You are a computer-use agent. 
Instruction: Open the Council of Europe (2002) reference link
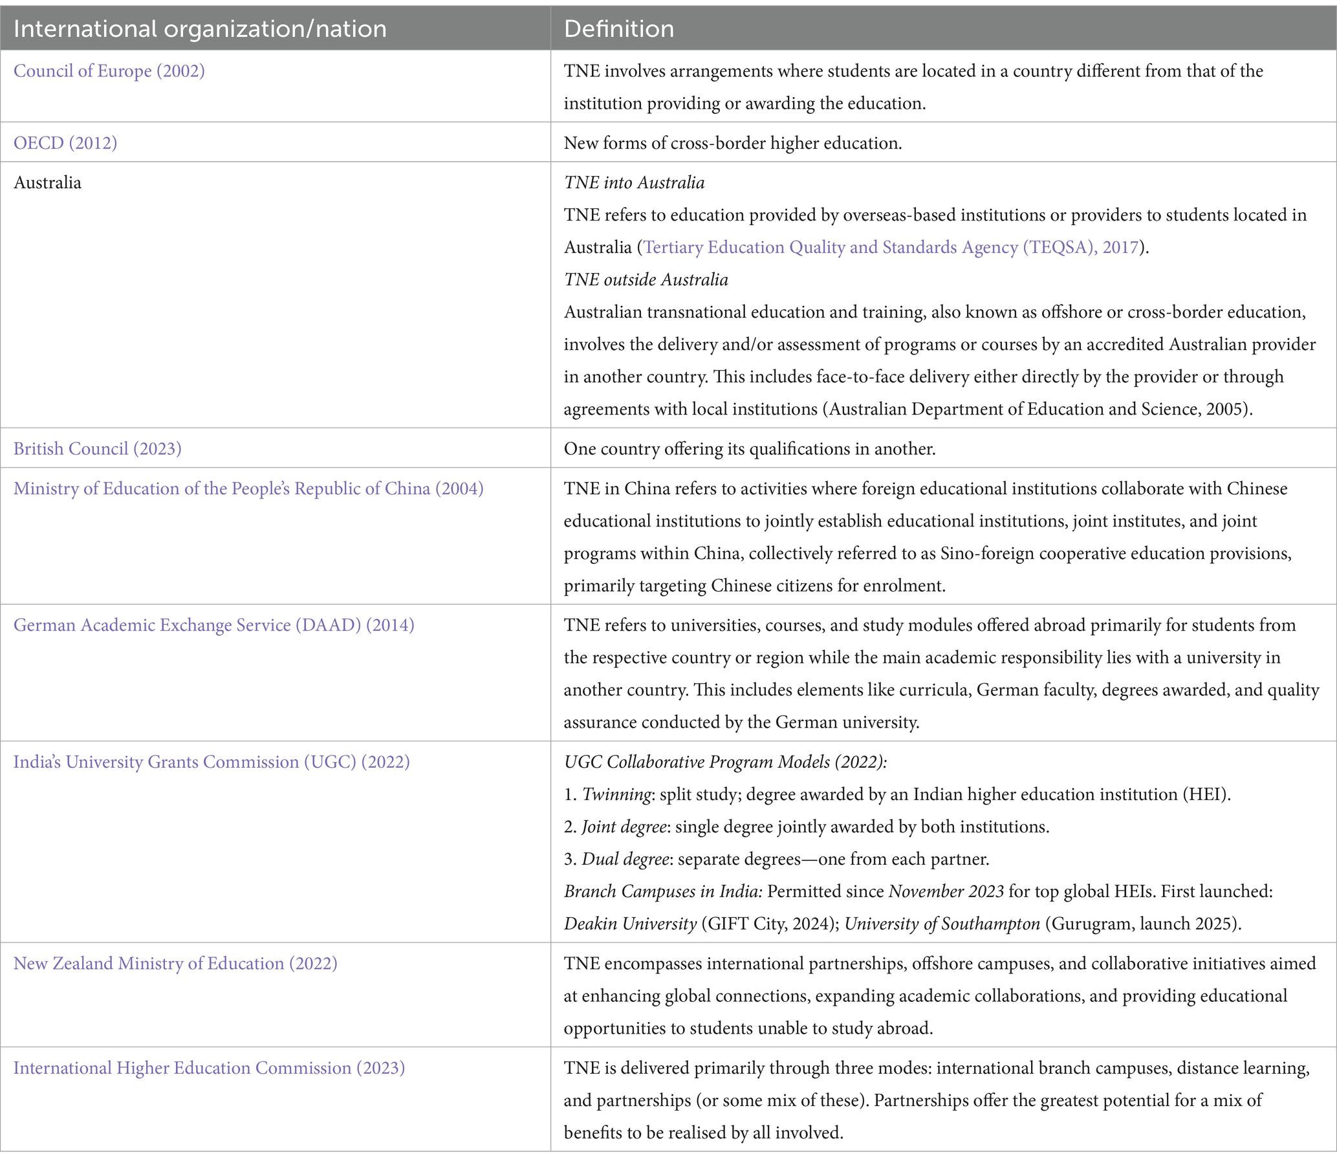[109, 71]
